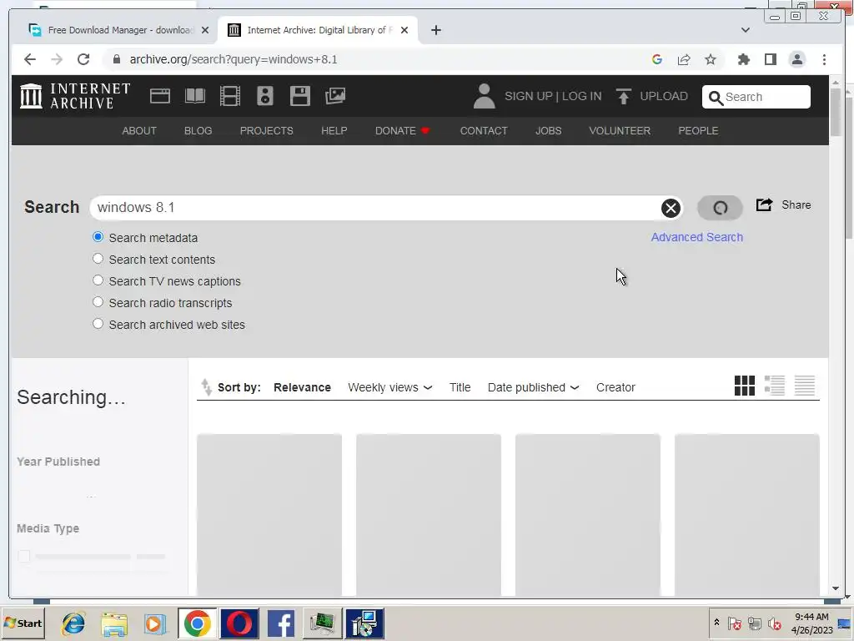Select Search radio transcripts
Image resolution: width=854 pixels, height=641 pixels.
pos(98,302)
